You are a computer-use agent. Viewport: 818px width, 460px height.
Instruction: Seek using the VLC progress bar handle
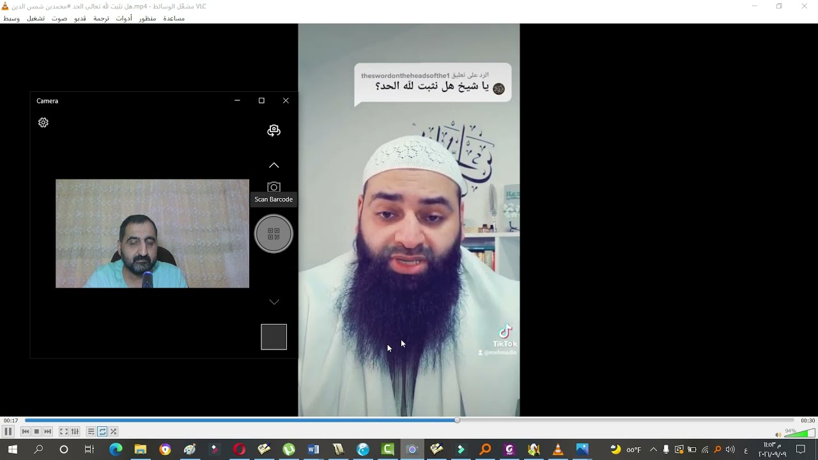tap(457, 420)
